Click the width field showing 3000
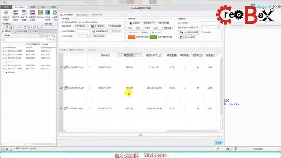281x158 pixels. (139, 28)
